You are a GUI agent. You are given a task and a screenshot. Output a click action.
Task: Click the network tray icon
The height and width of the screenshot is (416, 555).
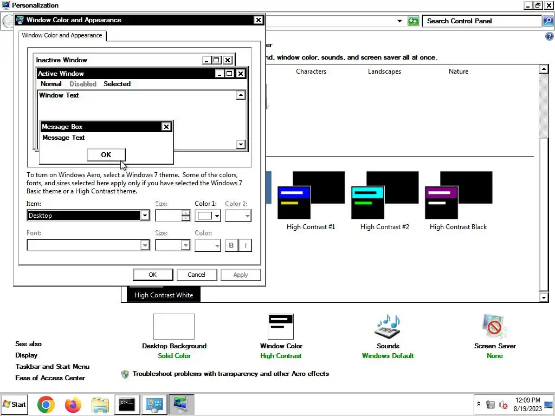pos(490,404)
